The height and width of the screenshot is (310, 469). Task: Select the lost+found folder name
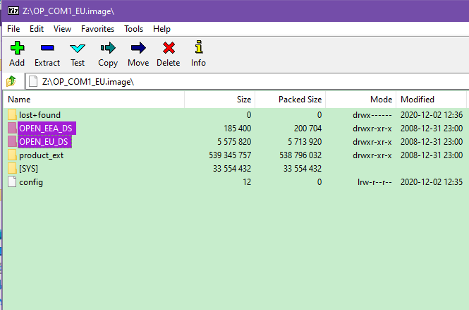tap(39, 115)
